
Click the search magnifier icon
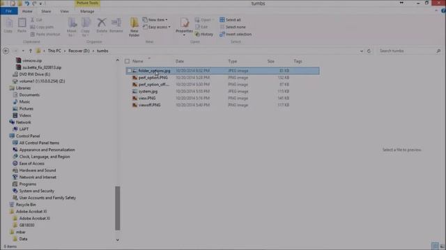[438, 51]
